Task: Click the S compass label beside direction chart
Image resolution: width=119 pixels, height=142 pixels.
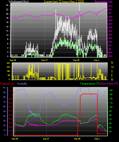Action: (112, 71)
